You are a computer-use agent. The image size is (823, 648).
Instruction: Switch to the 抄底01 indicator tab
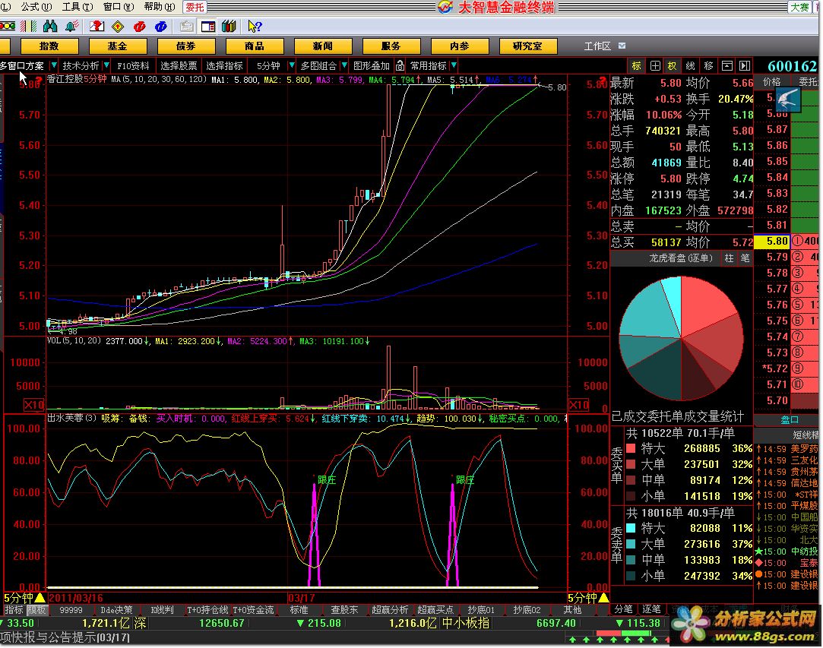click(x=481, y=610)
